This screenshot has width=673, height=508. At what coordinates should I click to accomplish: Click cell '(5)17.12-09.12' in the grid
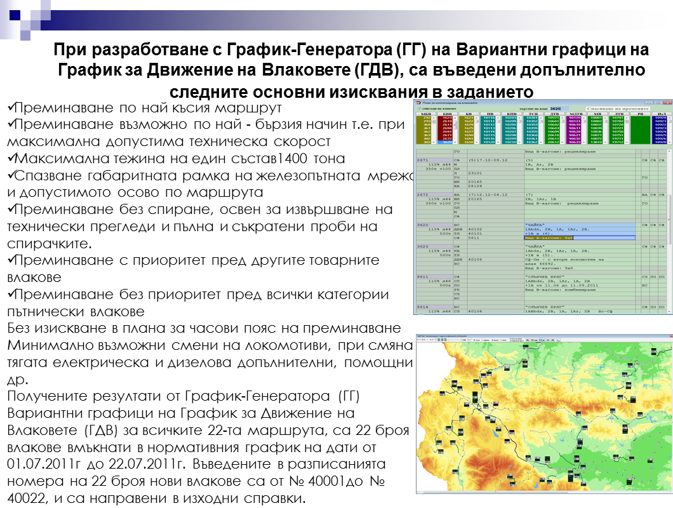pos(495,160)
